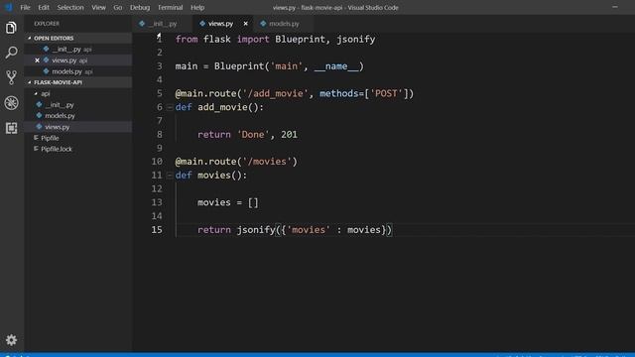Click '__name__' on line 3

point(336,66)
